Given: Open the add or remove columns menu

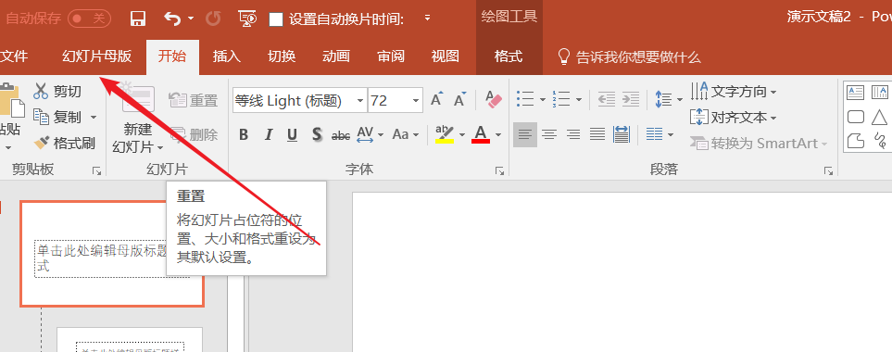Looking at the screenshot, I should (660, 134).
